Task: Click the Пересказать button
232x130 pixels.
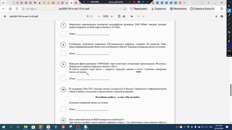Action: [x=138, y=9]
